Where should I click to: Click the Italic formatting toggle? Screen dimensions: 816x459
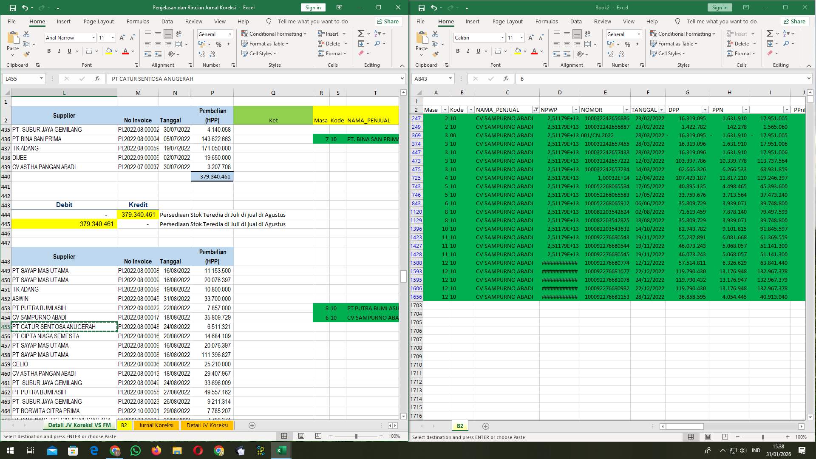point(59,51)
